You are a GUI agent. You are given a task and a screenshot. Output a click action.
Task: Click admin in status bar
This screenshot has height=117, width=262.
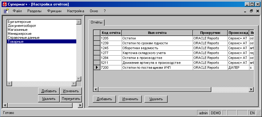pos(203,113)
